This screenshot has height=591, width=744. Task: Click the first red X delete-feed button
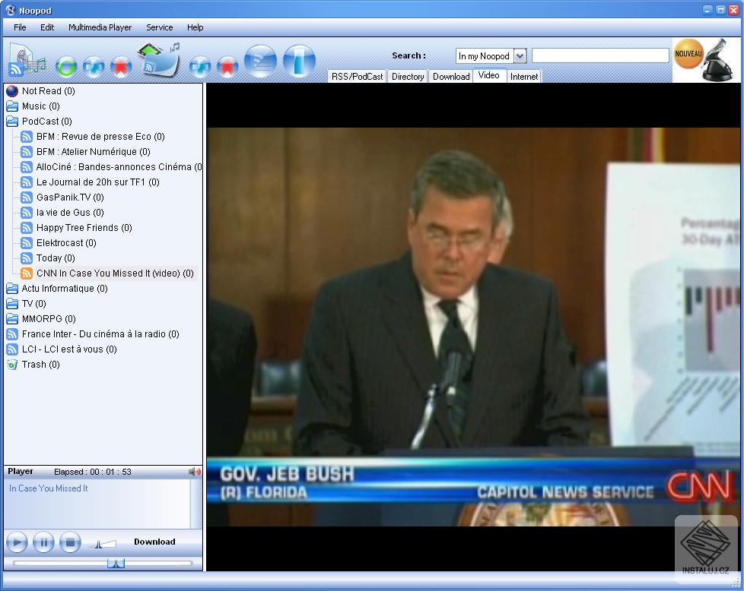pos(121,66)
